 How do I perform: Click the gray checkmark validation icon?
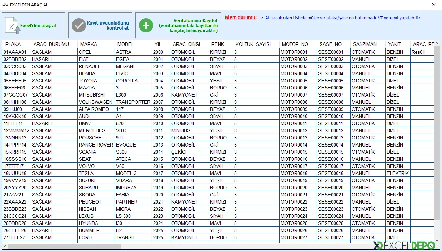pos(79,25)
